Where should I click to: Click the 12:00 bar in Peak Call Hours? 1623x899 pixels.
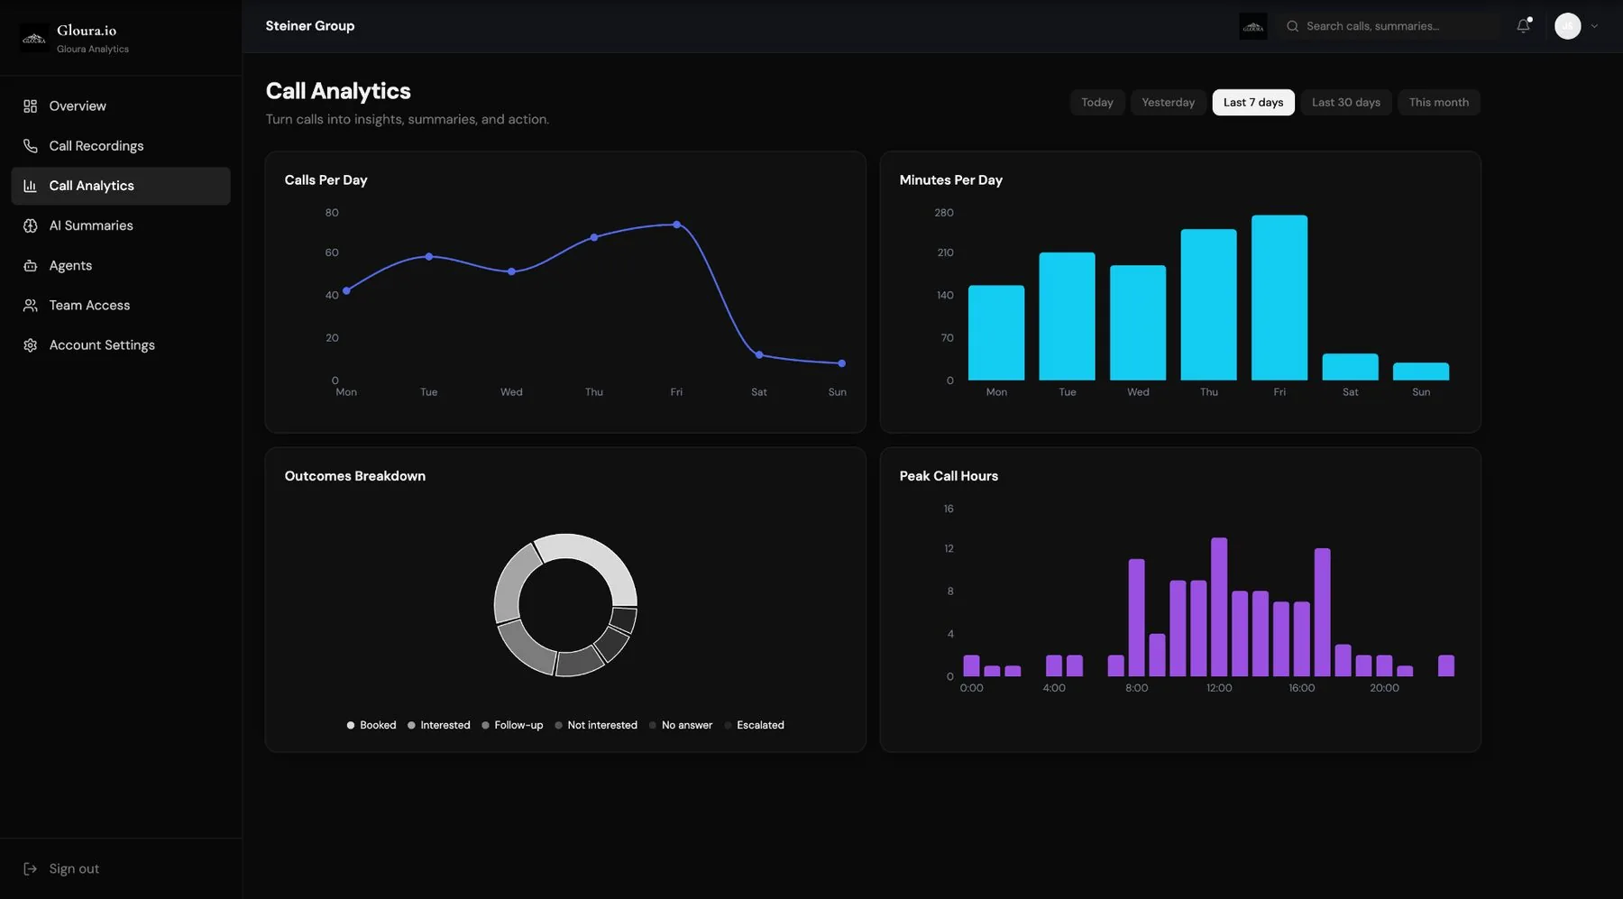pos(1219,607)
